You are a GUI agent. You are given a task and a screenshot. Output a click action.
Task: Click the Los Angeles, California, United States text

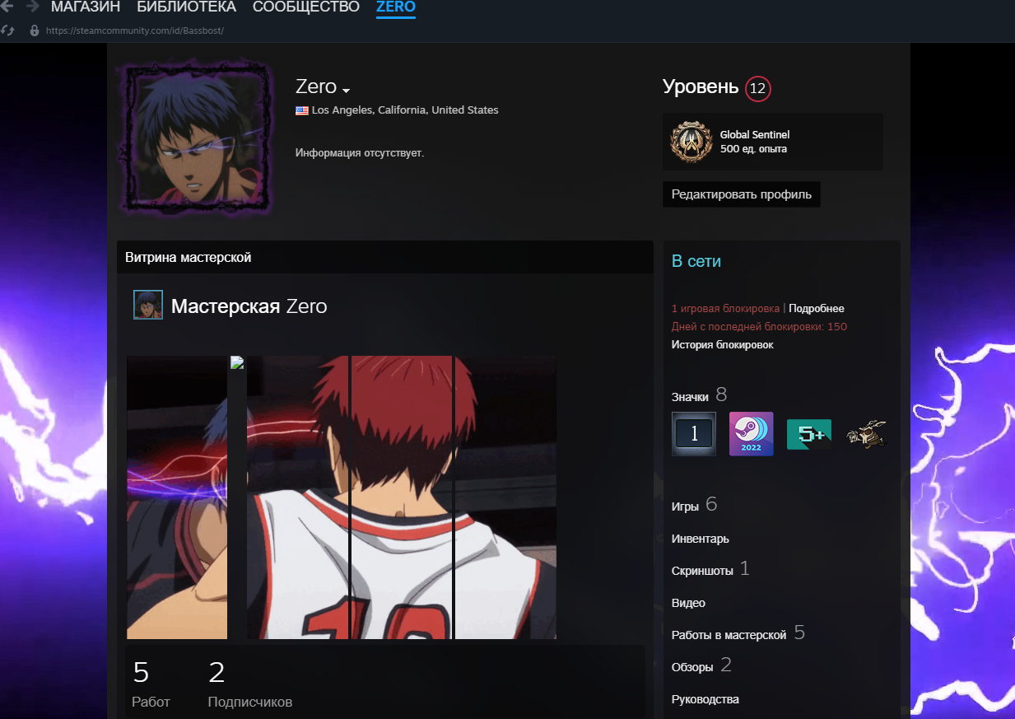[x=405, y=110]
